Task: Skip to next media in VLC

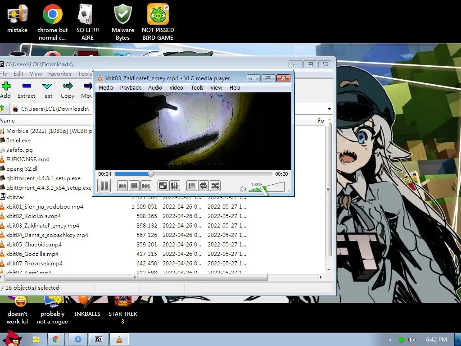Action: click(146, 186)
